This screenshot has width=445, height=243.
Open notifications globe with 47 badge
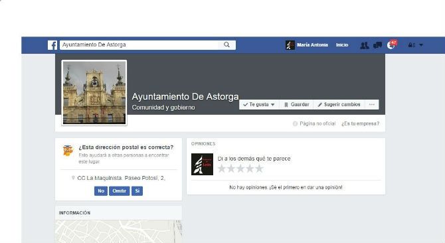[392, 44]
